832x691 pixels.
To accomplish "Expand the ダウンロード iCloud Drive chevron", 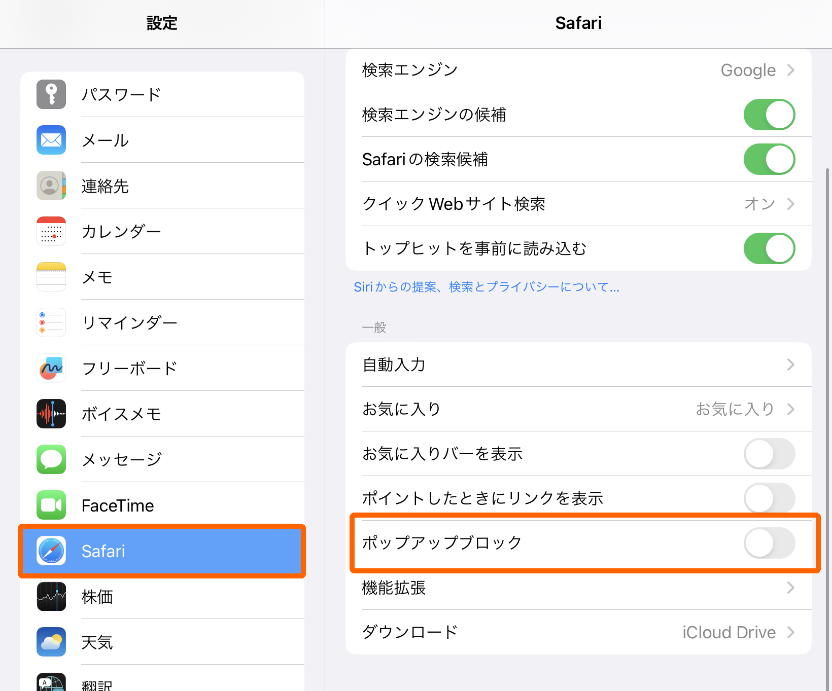I will pos(790,632).
